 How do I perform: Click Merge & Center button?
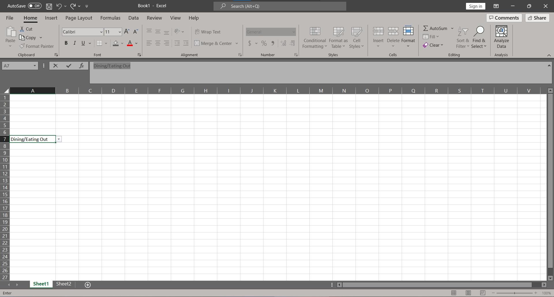click(213, 43)
